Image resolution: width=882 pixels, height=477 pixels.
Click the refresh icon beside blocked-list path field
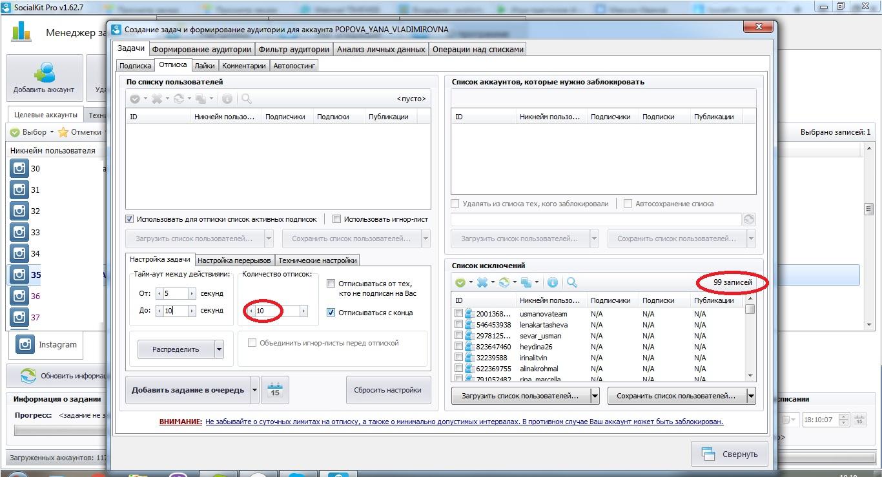click(x=749, y=219)
